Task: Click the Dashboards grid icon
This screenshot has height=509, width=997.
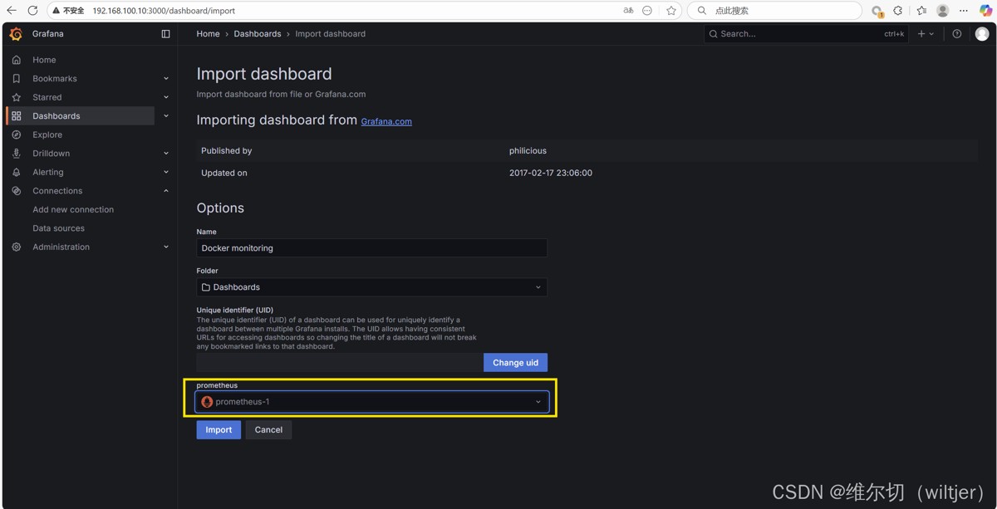Action: point(16,116)
